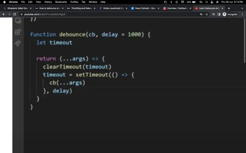Check the 82% battery indicator
The image size is (246, 153).
(x=191, y=2)
